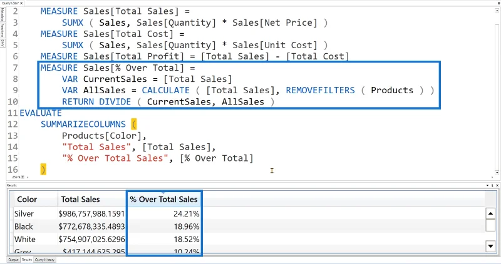Image resolution: width=501 pixels, height=264 pixels.
Task: Click the results grid scrollbar thumb
Action: [490, 225]
